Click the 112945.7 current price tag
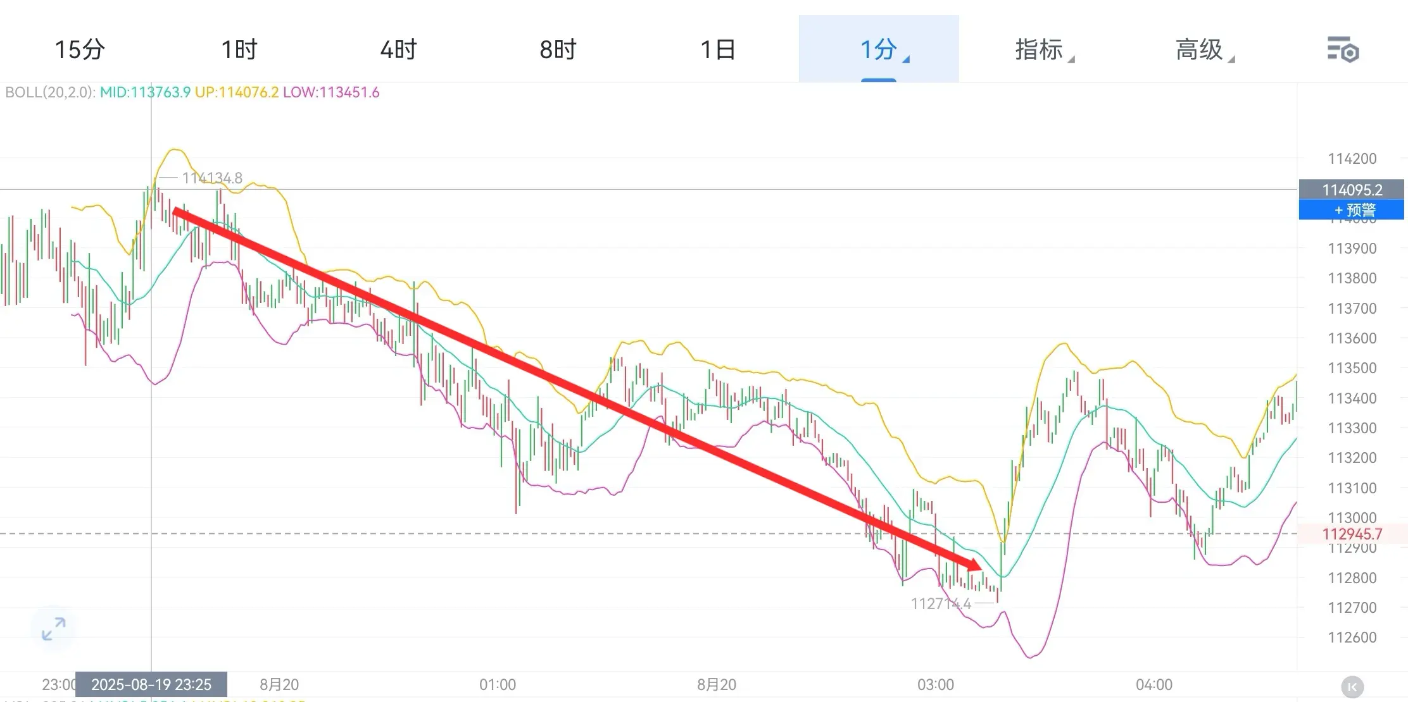Image resolution: width=1408 pixels, height=702 pixels. tap(1351, 534)
